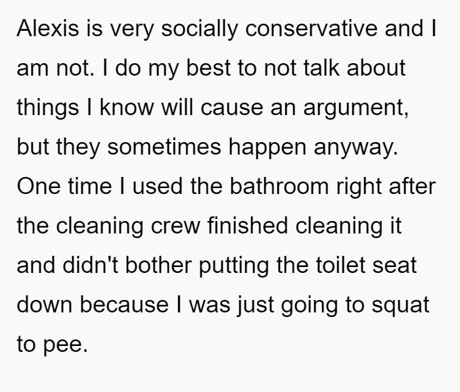Image resolution: width=460 pixels, height=392 pixels.
Task: Click the word 'anyway.' in the fourth line
Action: [x=356, y=147]
